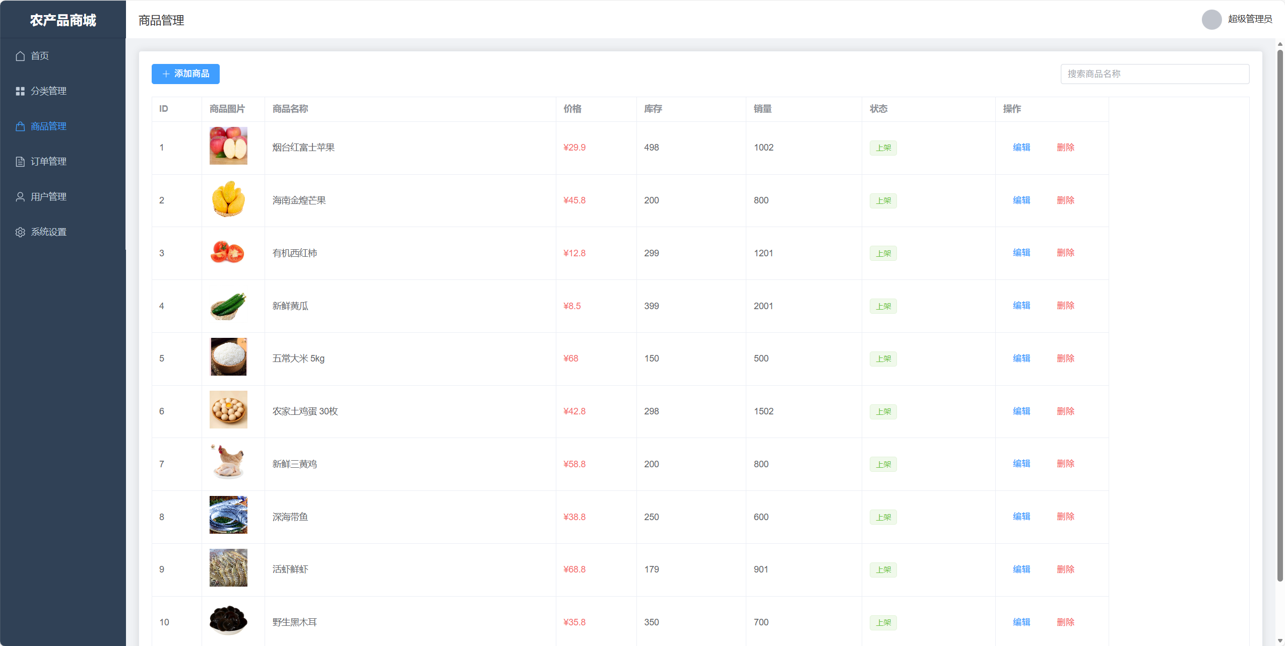Click the rice product image thumbnail
The width and height of the screenshot is (1285, 646).
(228, 356)
